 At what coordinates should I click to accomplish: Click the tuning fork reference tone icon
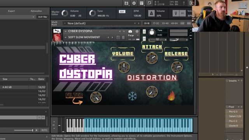175,14
